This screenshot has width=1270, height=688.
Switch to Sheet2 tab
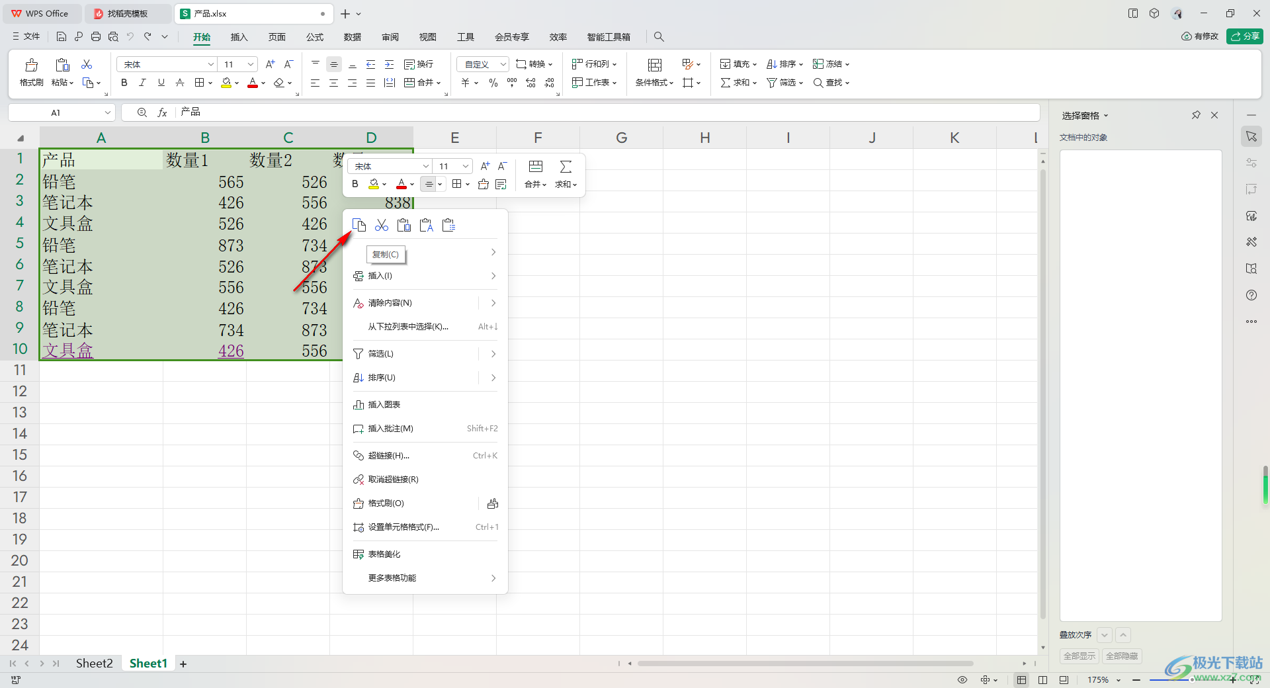pyautogui.click(x=94, y=664)
